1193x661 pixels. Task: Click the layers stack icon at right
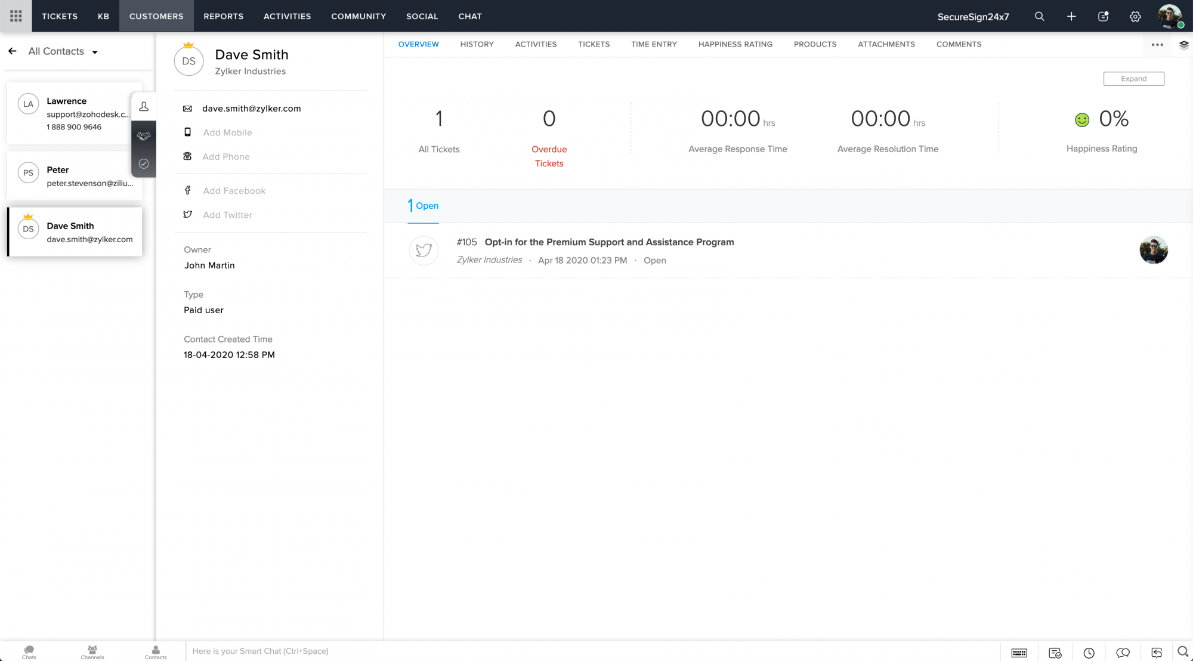(x=1183, y=45)
